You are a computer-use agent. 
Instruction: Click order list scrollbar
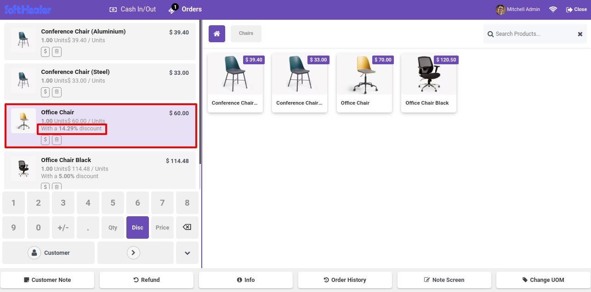click(200, 92)
